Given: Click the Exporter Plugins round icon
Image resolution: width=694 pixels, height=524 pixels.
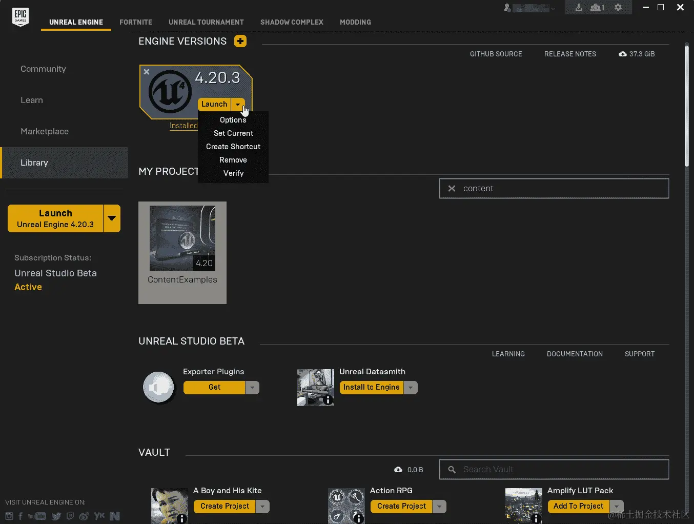Looking at the screenshot, I should pos(159,387).
